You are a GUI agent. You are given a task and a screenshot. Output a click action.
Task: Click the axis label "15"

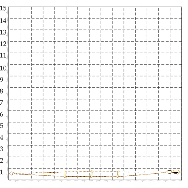click(x=3, y=8)
